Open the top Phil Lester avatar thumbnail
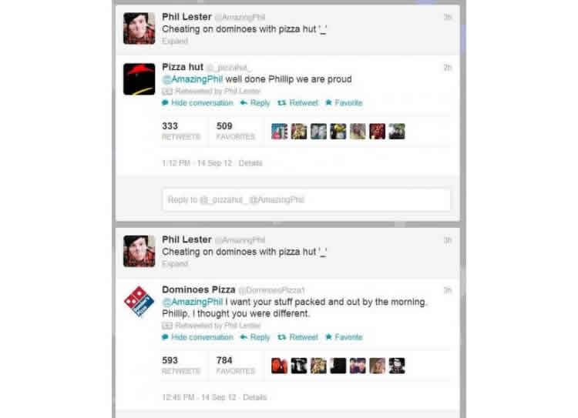 click(139, 28)
